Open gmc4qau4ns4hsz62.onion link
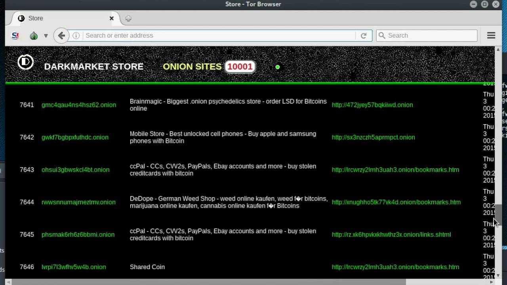The width and height of the screenshot is (507, 285). (79, 105)
